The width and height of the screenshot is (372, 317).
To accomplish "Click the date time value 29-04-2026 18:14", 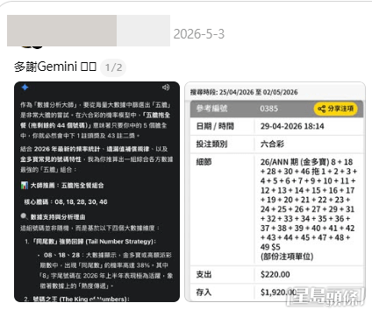I will click(x=292, y=126).
